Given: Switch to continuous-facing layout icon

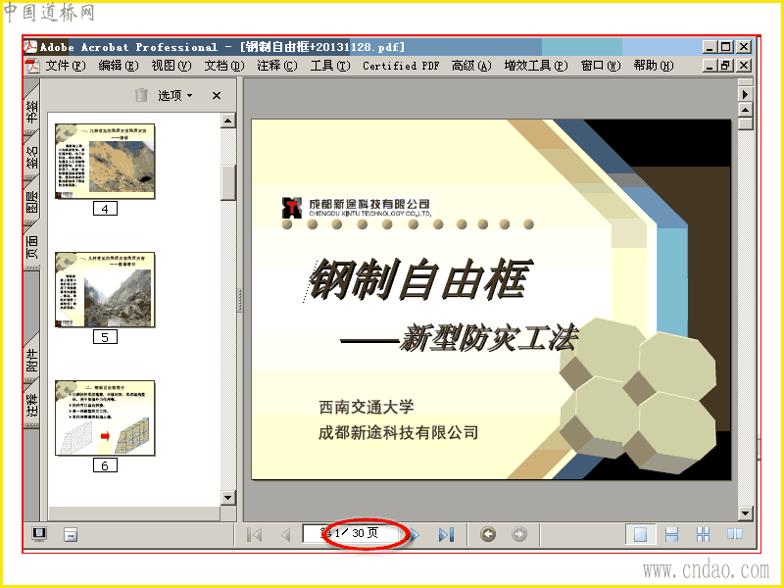Looking at the screenshot, I should (x=703, y=534).
